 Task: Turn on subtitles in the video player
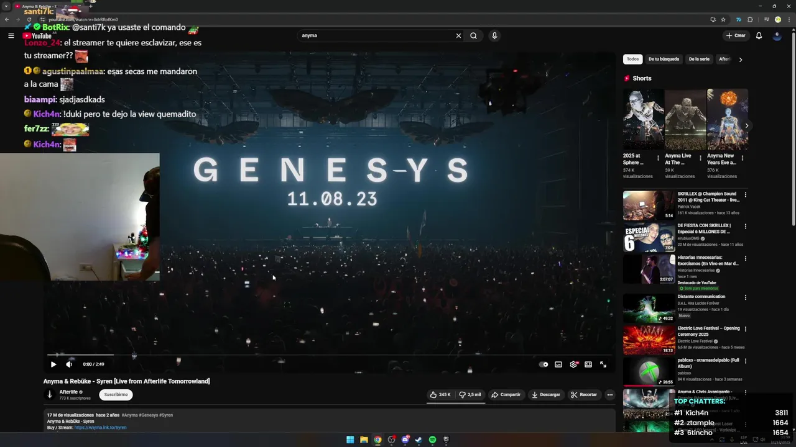(558, 364)
